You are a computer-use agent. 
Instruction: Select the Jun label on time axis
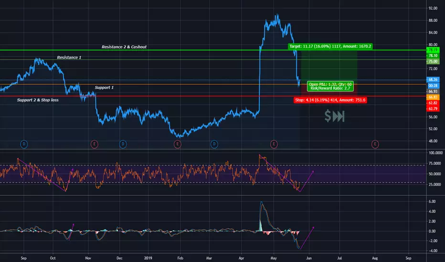tap(309, 258)
